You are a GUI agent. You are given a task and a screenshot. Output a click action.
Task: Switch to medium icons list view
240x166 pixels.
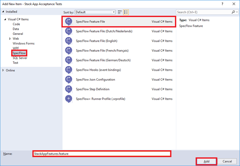126,12
